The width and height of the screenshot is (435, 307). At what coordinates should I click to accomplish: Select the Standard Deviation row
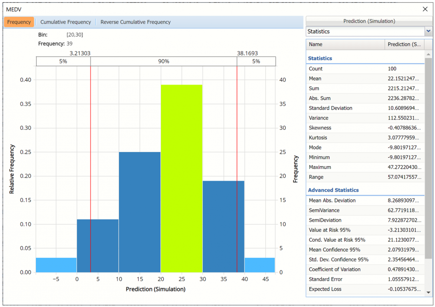(x=365, y=108)
